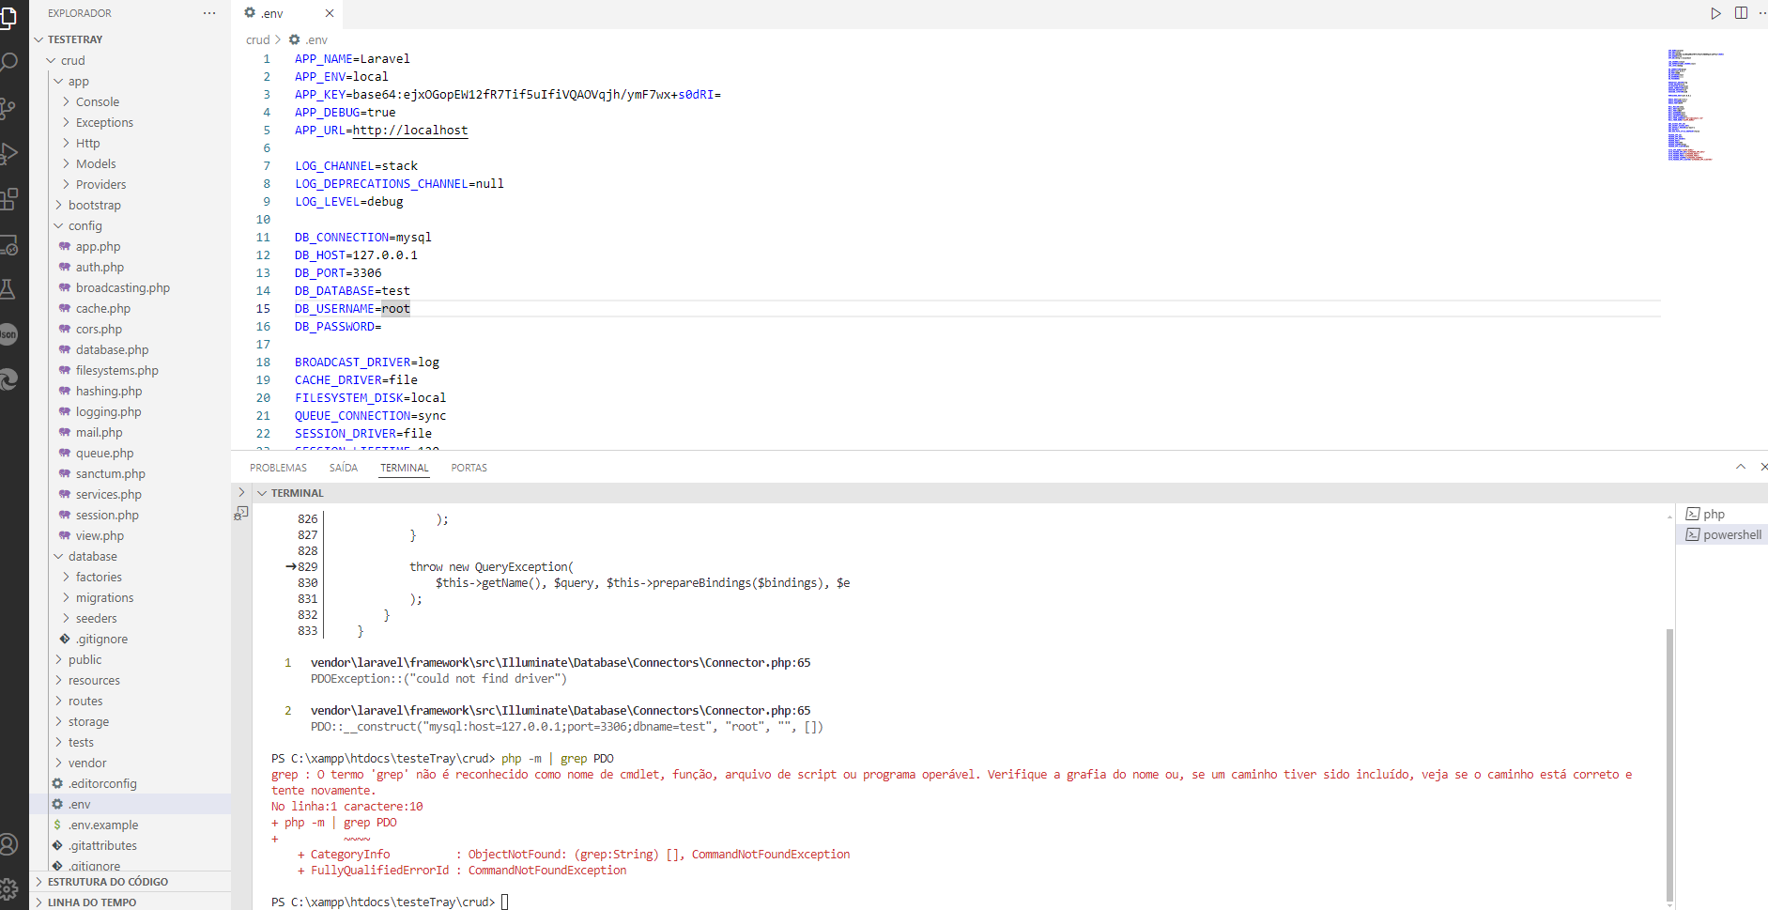Viewport: 1768px width, 910px height.
Task: Expand the bootstrap folder
Action: click(131, 205)
